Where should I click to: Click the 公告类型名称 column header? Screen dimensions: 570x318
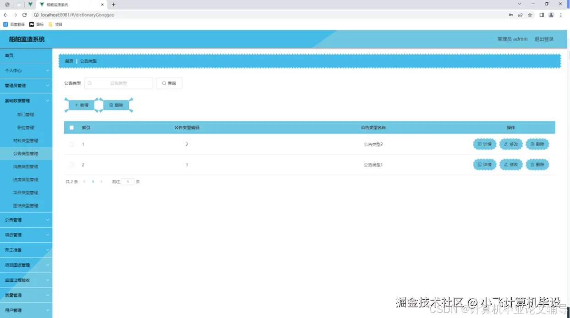(373, 127)
